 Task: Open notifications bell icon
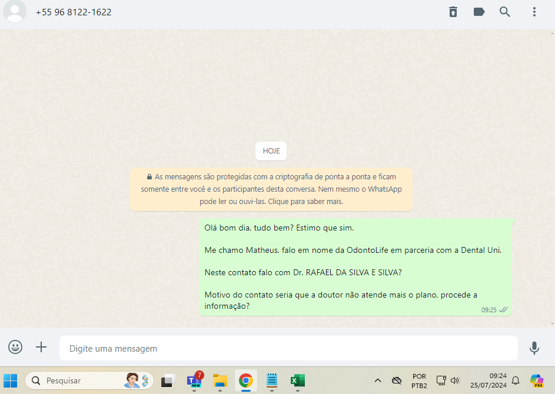516,380
